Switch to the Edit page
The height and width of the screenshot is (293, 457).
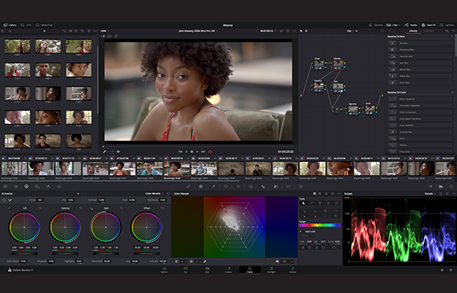click(207, 269)
